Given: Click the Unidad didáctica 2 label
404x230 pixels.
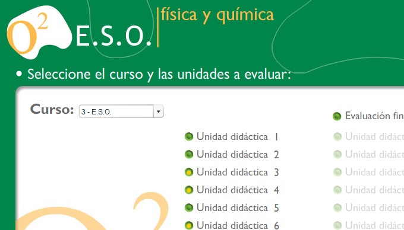Looking at the screenshot, I should click(x=238, y=155).
